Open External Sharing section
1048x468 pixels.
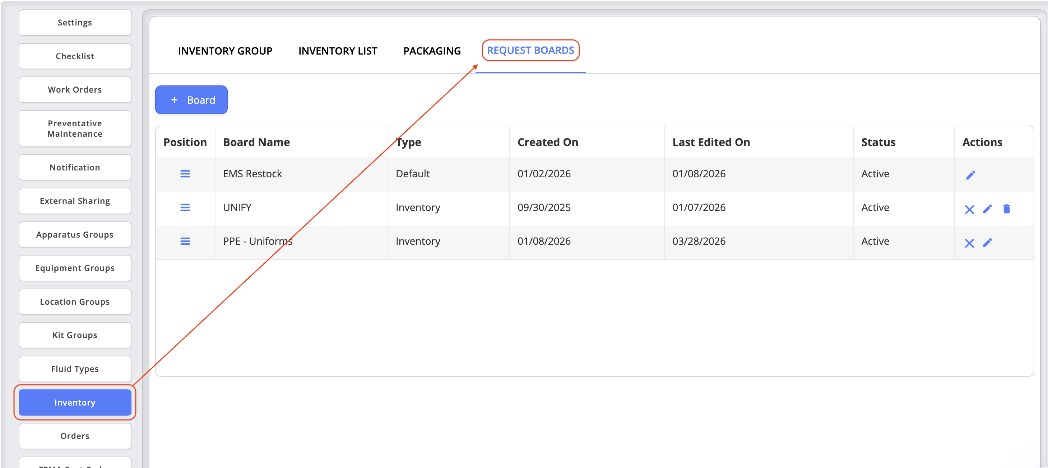[x=75, y=201]
